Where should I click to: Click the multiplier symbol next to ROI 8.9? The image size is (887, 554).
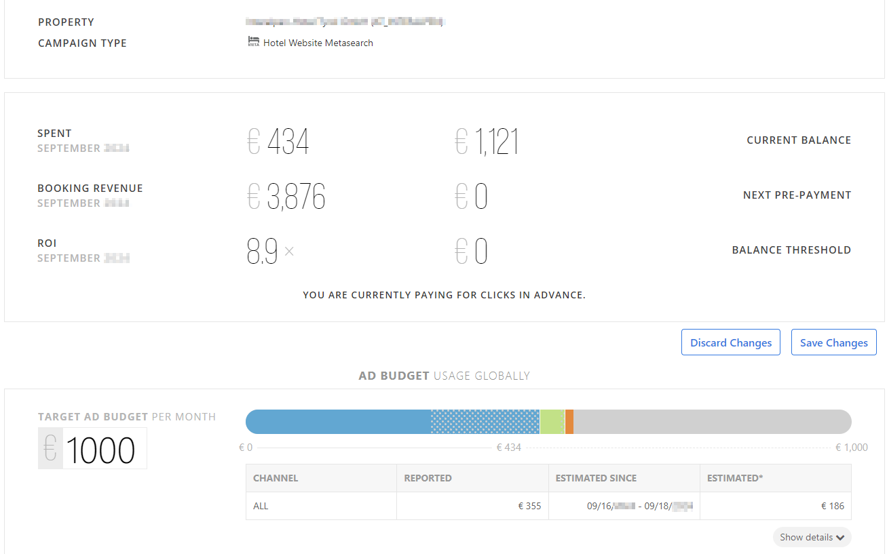[289, 252]
